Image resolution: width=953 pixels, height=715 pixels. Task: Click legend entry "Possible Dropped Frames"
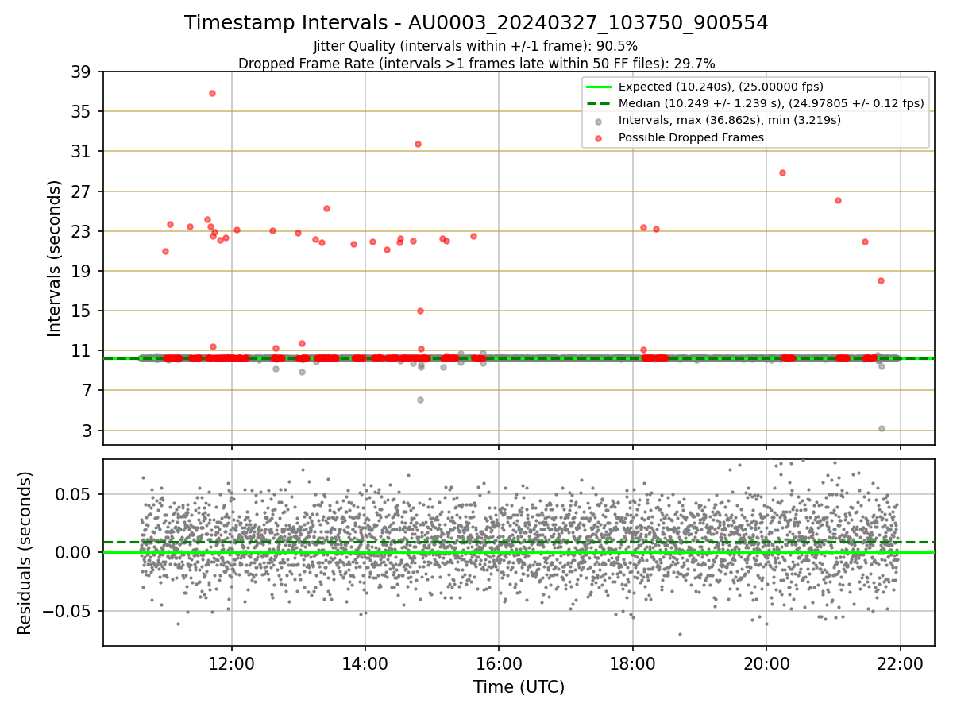click(691, 137)
